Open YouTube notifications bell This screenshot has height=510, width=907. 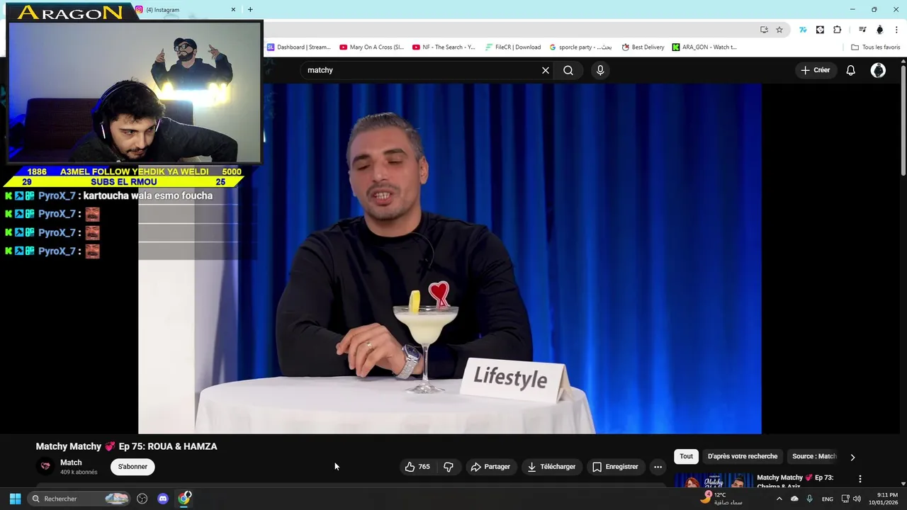850,70
